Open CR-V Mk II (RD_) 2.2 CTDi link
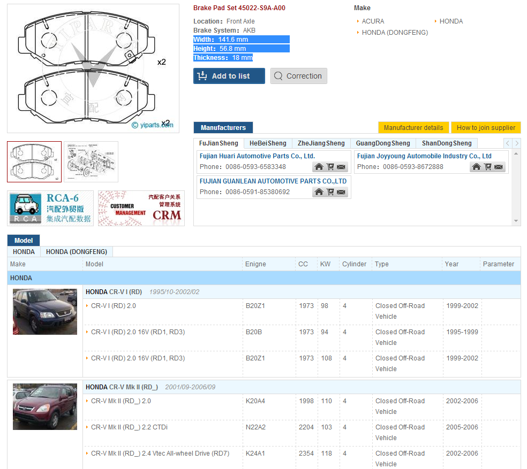Image resolution: width=527 pixels, height=469 pixels. [x=129, y=427]
